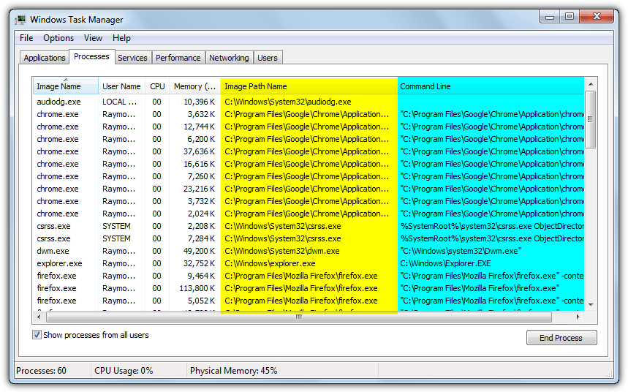Click the Physical Memory: 45% status entry
The height and width of the screenshot is (392, 628).
coord(233,371)
